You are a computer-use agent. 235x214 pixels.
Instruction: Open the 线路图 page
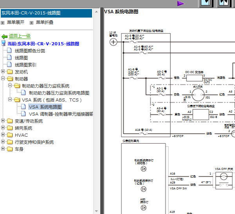pyautogui.click(x=21, y=58)
